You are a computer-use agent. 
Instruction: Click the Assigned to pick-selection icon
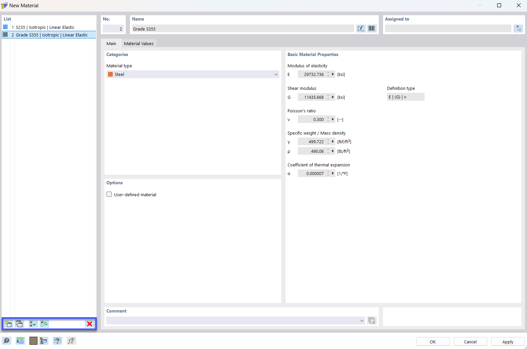pos(518,29)
